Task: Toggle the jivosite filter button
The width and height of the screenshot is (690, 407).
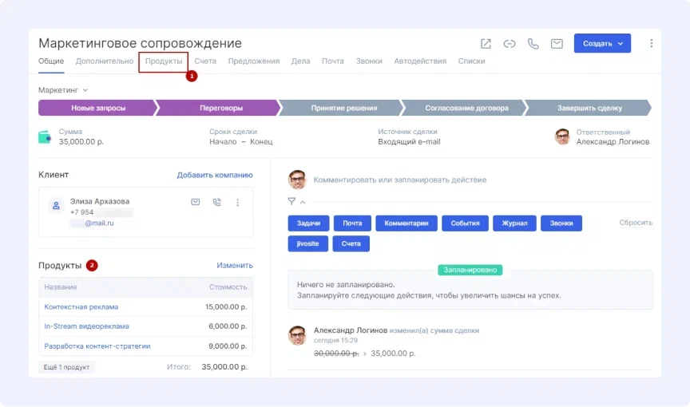Action: 307,243
